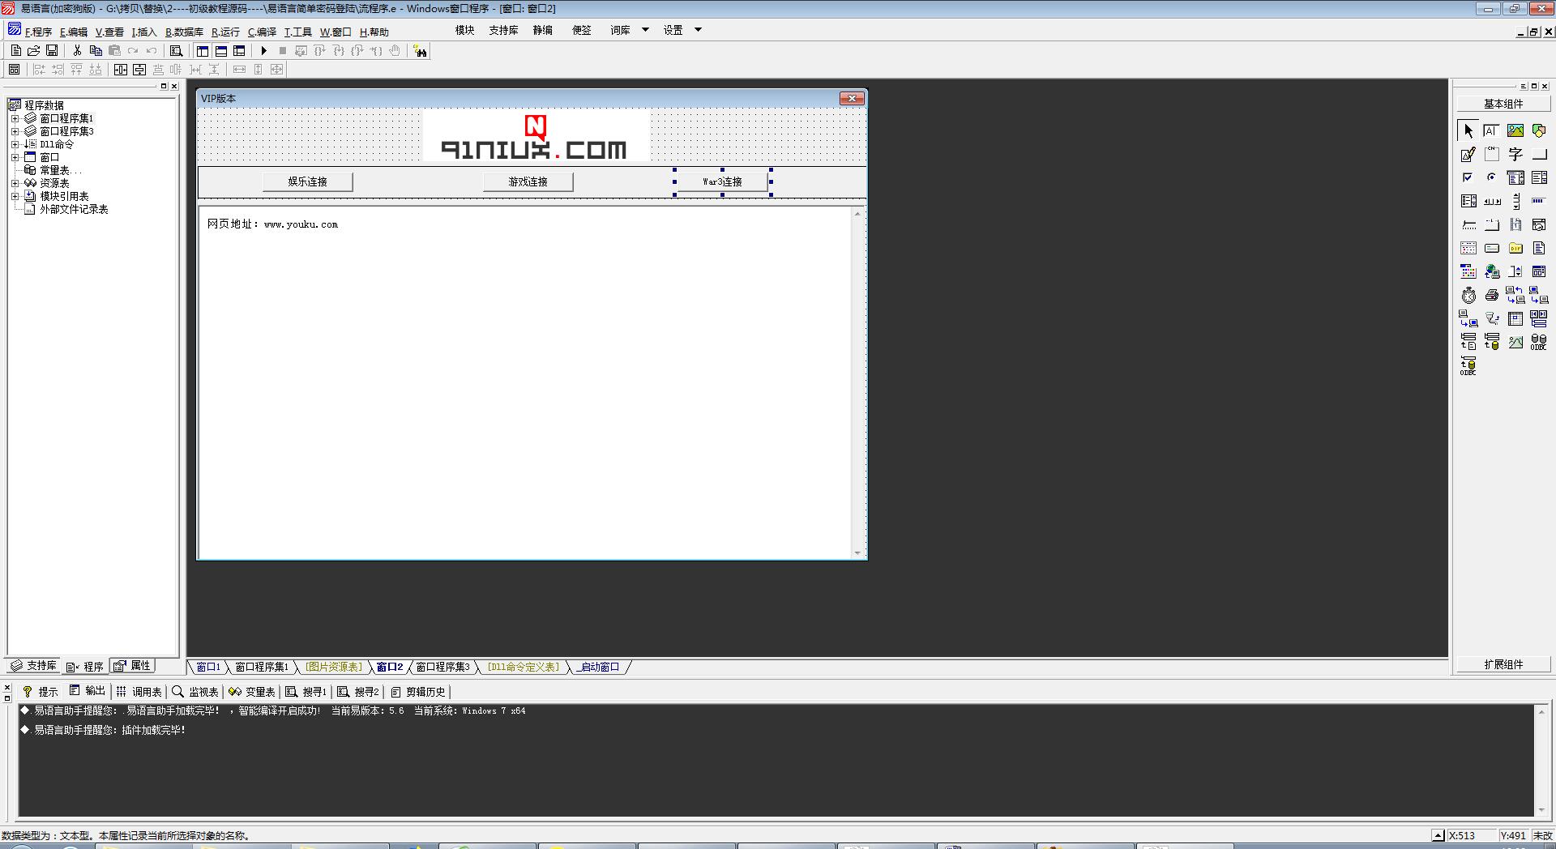Expand the Dll命令 tree node

coord(15,144)
